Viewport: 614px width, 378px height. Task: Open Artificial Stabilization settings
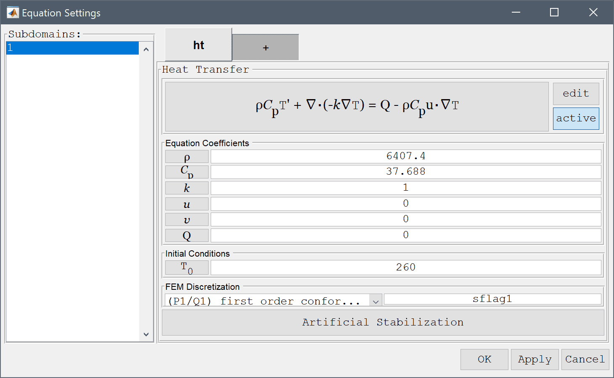[383, 323]
